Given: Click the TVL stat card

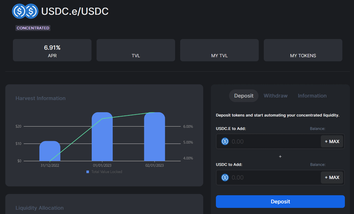Looking at the screenshot, I should 136,50.
